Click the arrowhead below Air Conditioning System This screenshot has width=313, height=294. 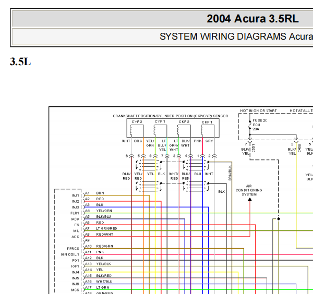pyautogui.click(x=250, y=200)
